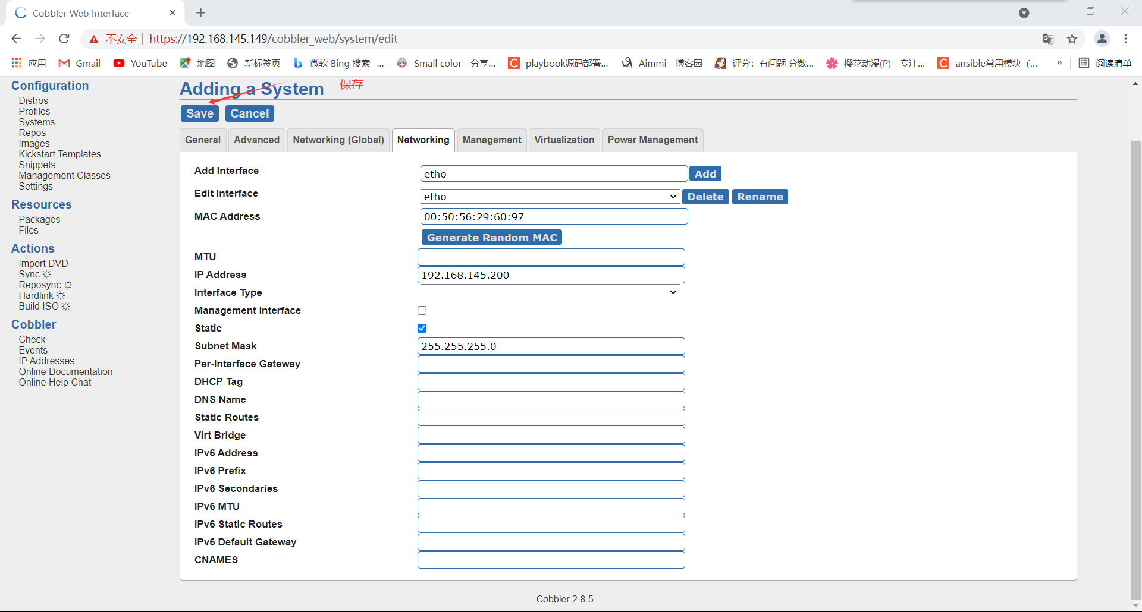Viewport: 1142px width, 612px height.
Task: Delete the selected interface
Action: 705,197
